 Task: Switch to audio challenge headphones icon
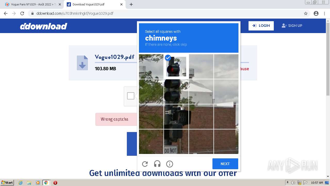click(x=157, y=164)
